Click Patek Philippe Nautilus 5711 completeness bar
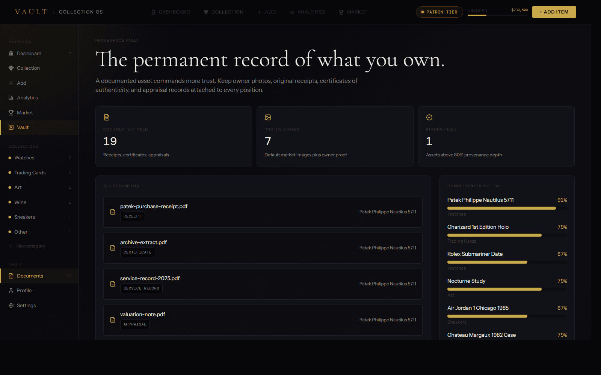This screenshot has height=375, width=601. (x=507, y=208)
